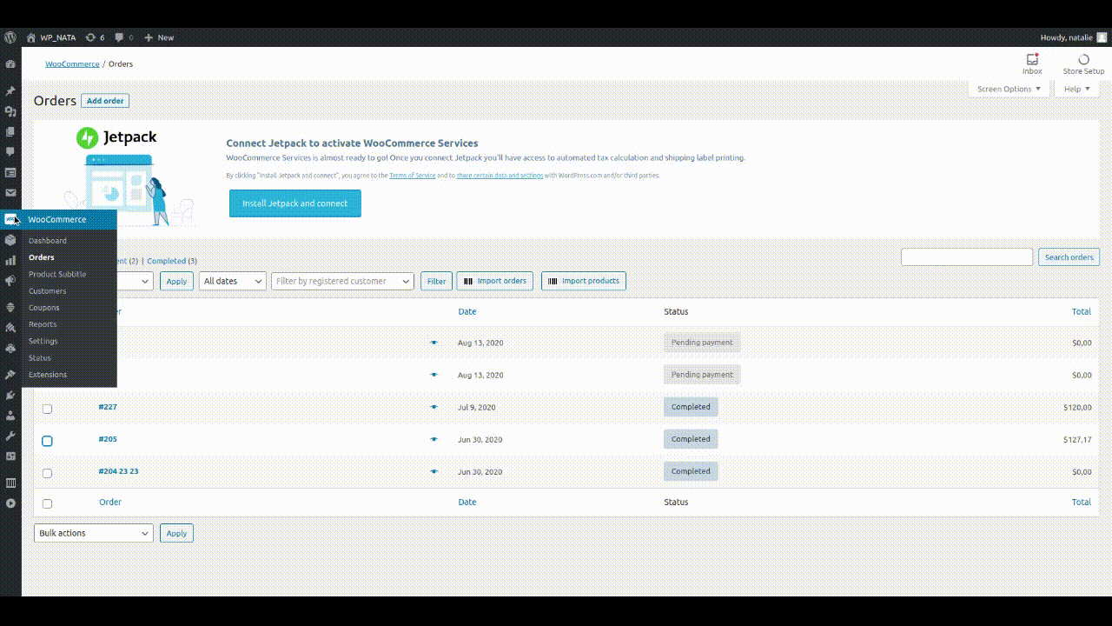Image resolution: width=1112 pixels, height=626 pixels.
Task: Open the + New content menu
Action: pyautogui.click(x=159, y=37)
